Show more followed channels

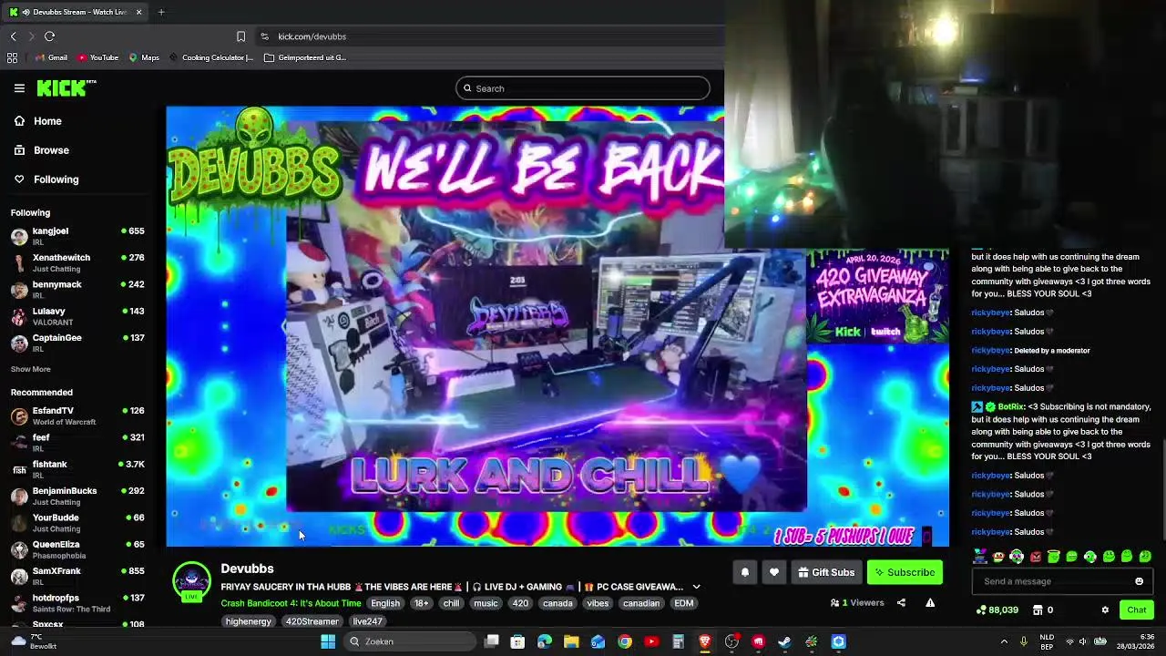click(x=30, y=369)
